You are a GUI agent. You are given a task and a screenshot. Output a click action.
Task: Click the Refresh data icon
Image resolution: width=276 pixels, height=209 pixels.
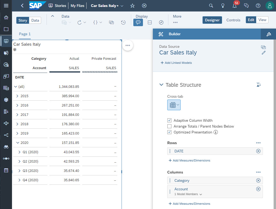(x=79, y=22)
